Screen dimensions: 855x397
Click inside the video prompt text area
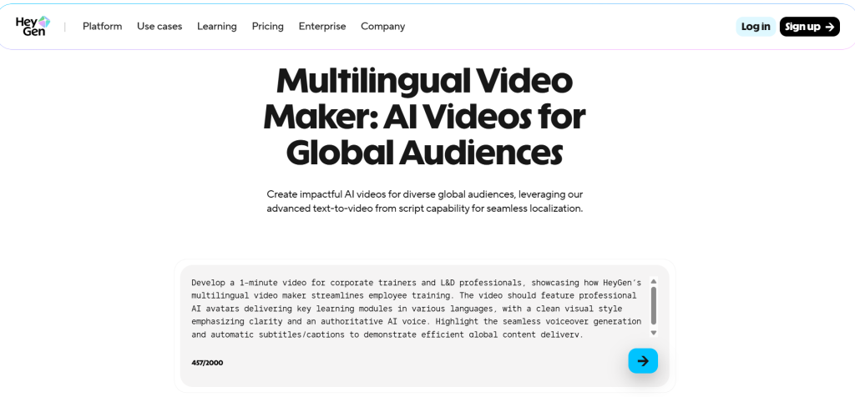(x=416, y=309)
